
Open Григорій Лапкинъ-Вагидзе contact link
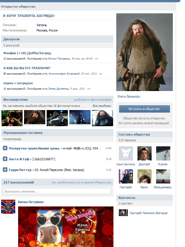point(149,213)
